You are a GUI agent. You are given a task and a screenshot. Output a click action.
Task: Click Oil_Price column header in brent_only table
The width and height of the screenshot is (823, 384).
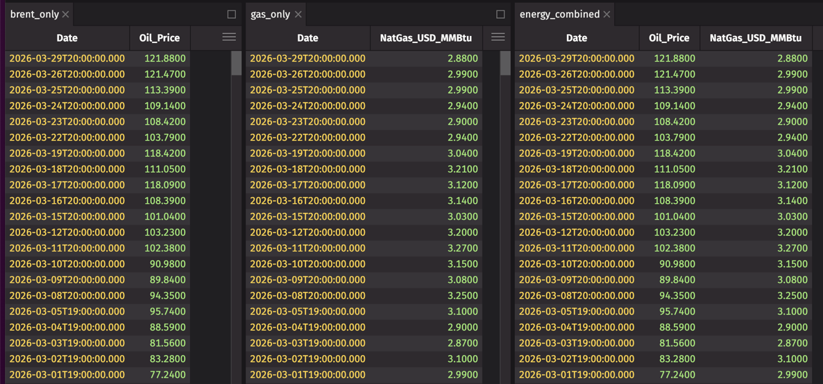tap(160, 38)
